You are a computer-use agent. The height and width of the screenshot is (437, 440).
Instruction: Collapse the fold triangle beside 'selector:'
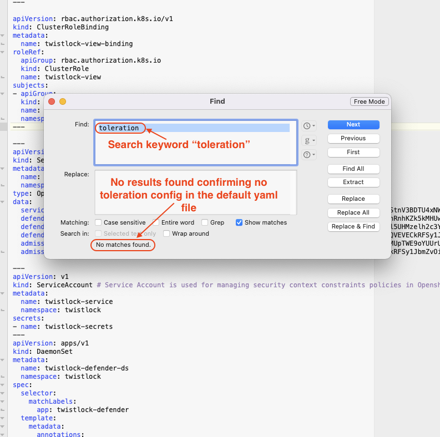click(3, 393)
